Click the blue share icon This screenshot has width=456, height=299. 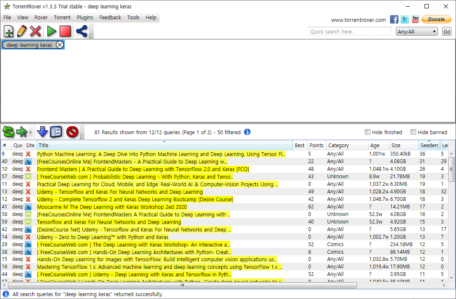pyautogui.click(x=81, y=31)
